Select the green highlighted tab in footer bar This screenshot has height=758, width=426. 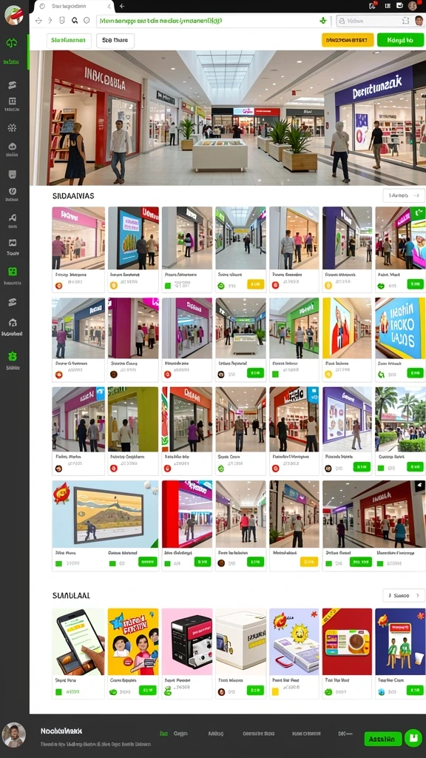pos(163,734)
